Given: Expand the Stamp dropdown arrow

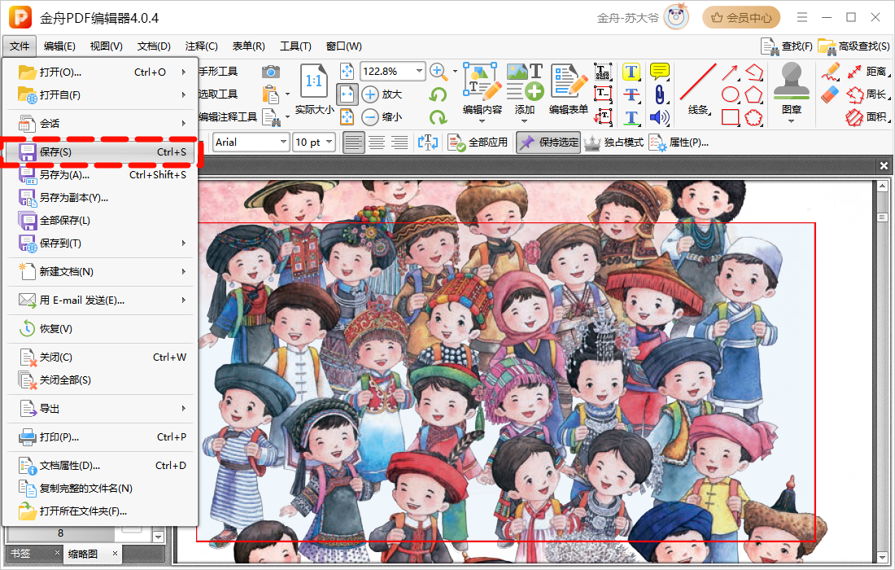Looking at the screenshot, I should point(791,121).
